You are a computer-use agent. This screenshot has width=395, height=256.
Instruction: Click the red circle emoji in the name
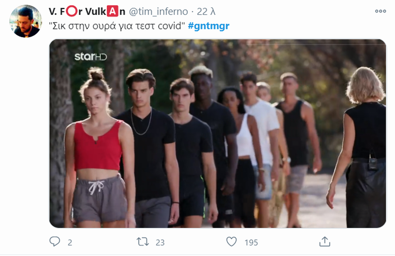[71, 11]
